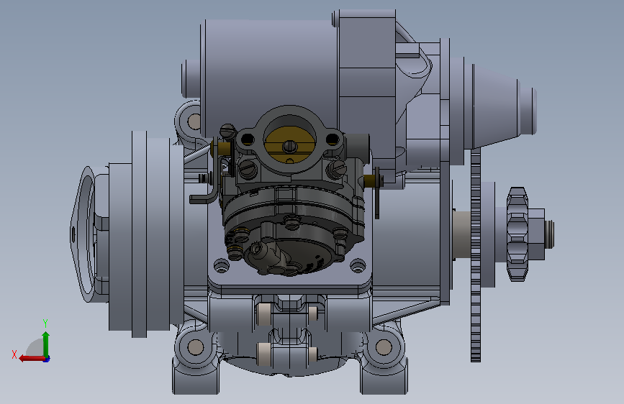Click the red X axis arrow of the triad
This screenshot has width=624, height=404.
point(31,359)
